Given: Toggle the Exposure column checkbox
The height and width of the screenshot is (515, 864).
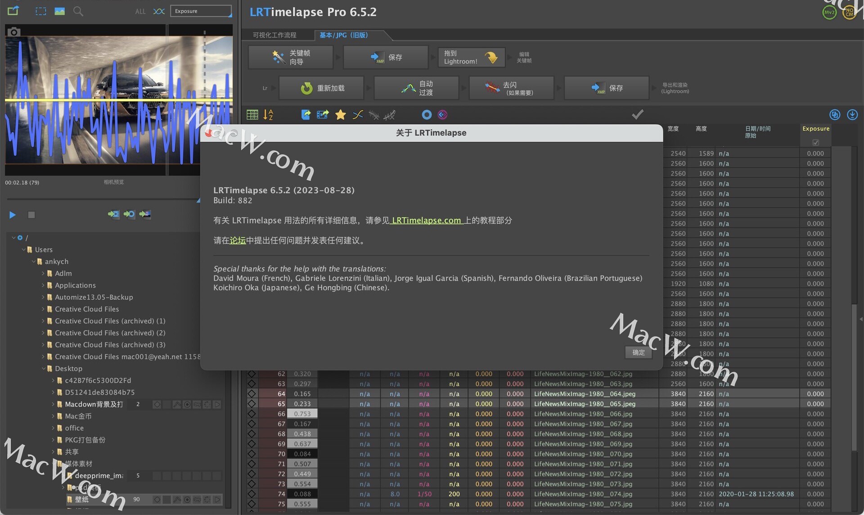Looking at the screenshot, I should 815,142.
